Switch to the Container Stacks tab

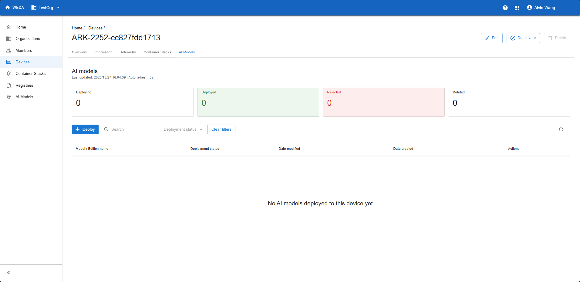click(157, 52)
